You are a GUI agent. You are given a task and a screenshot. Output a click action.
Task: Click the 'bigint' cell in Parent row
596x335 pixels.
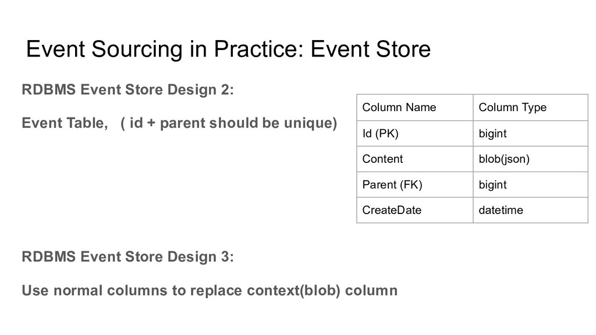(x=531, y=184)
